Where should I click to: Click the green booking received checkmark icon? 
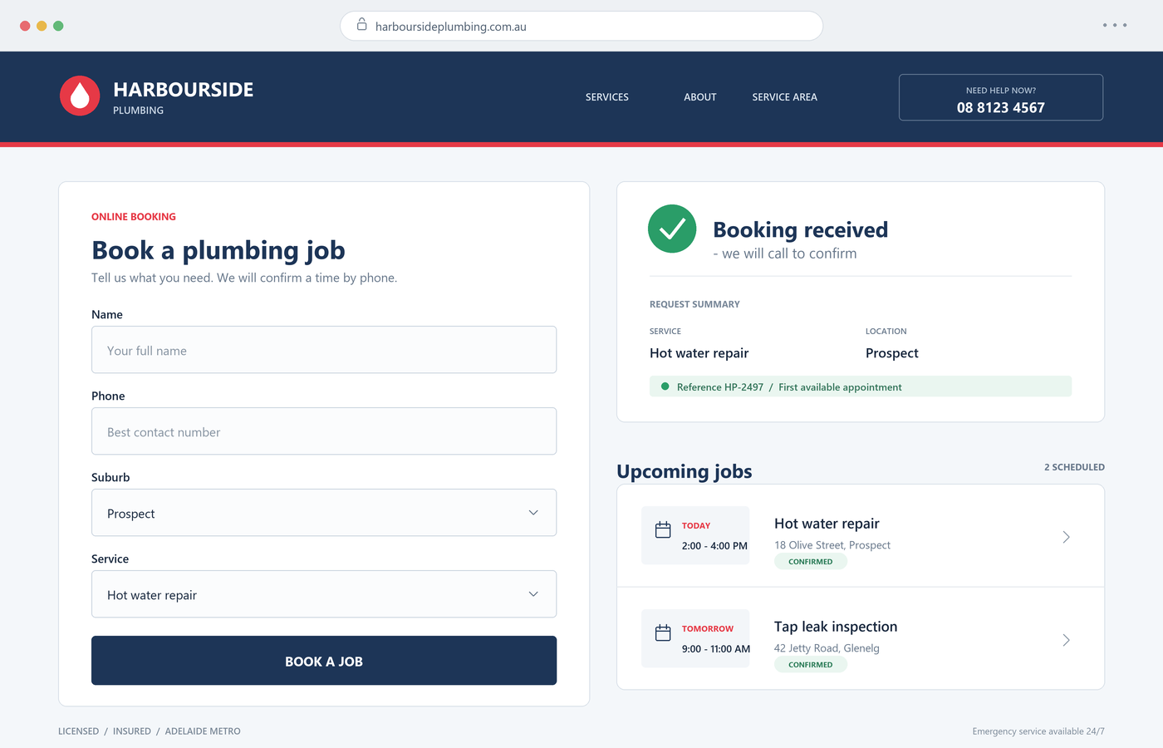coord(672,229)
